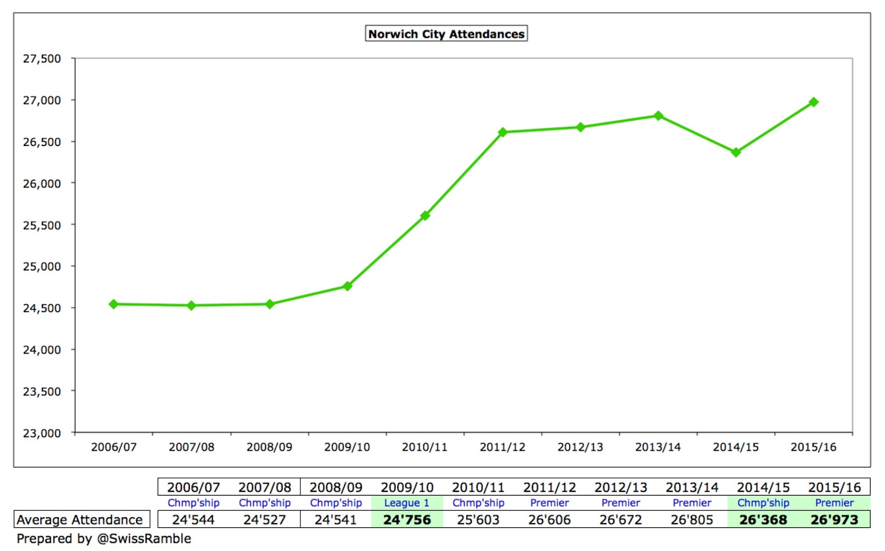The image size is (885, 551).
Task: Select Chmp'ship under the 2014/15 header
Action: pos(763,503)
